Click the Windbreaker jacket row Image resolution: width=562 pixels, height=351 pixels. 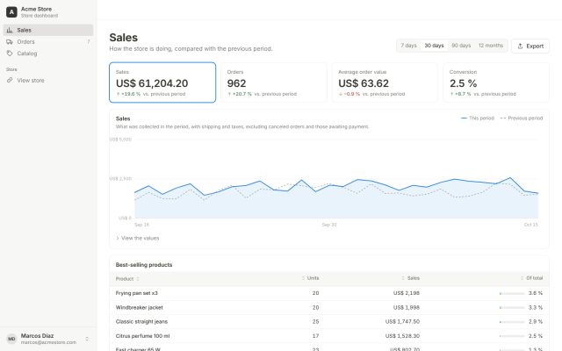click(329, 307)
